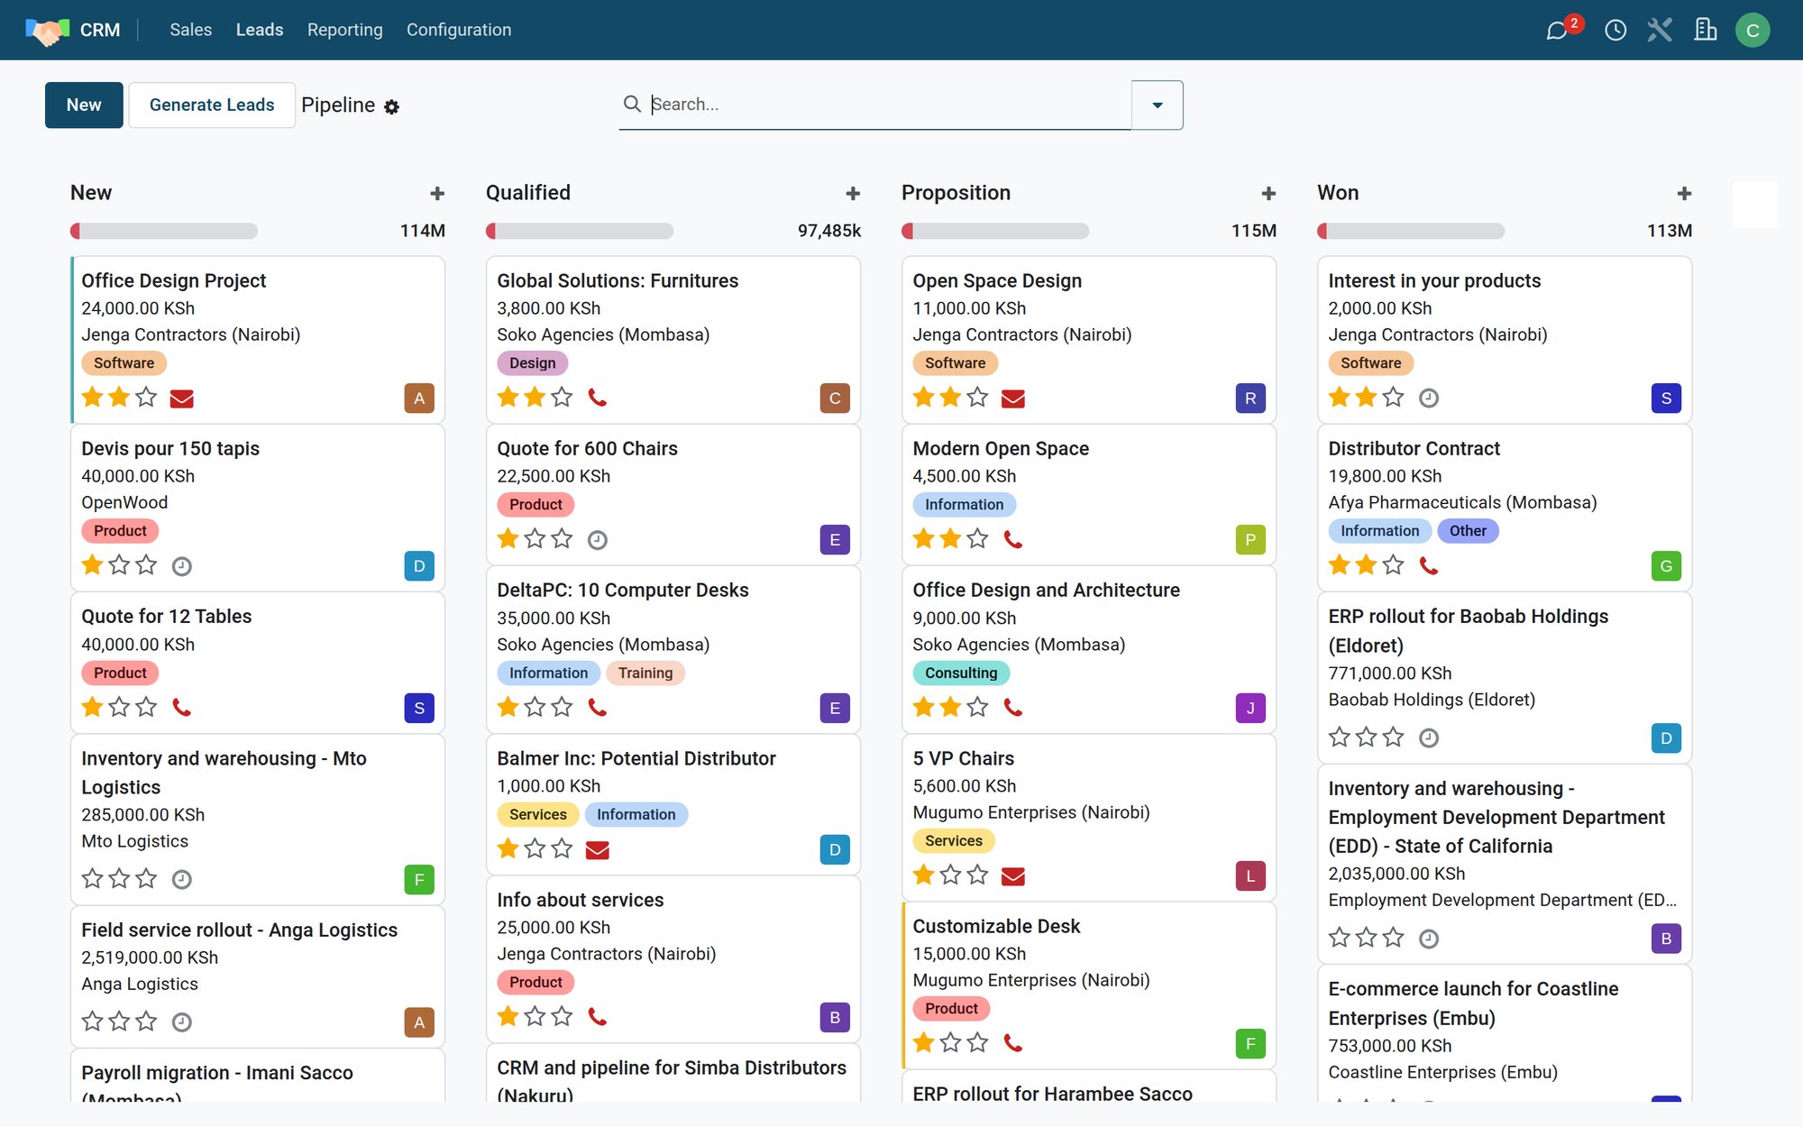The width and height of the screenshot is (1803, 1127).
Task: Click the Proposition column title
Action: pos(956,193)
